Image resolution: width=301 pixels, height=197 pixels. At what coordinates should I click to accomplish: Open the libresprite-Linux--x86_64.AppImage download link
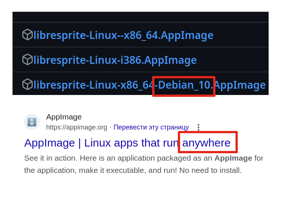[x=124, y=35]
